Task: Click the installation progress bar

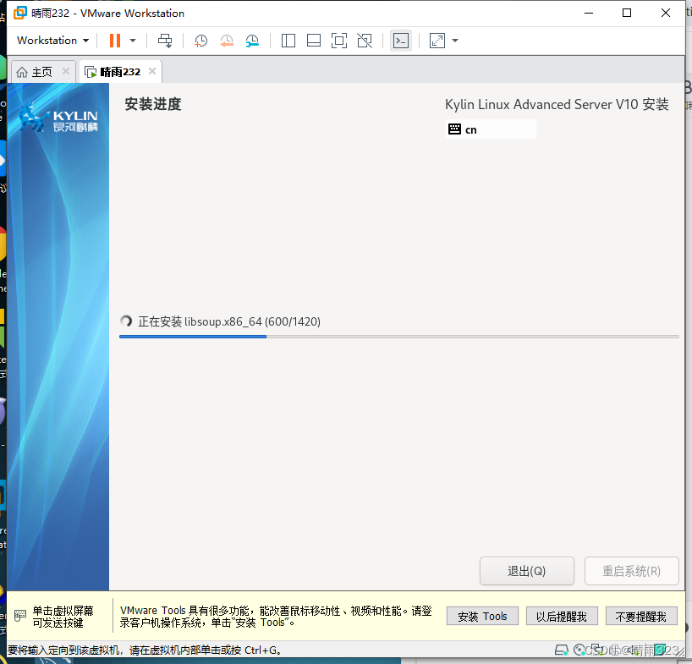Action: pyautogui.click(x=399, y=337)
